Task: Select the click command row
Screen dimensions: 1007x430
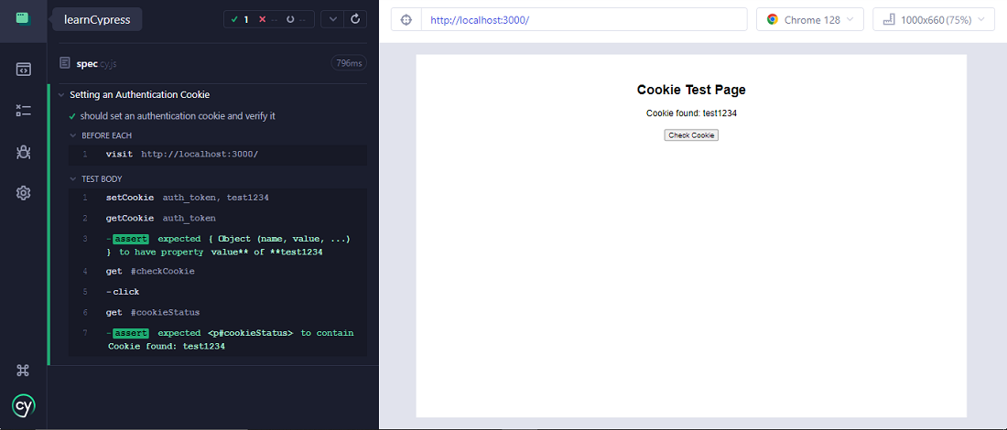Action: pos(218,292)
